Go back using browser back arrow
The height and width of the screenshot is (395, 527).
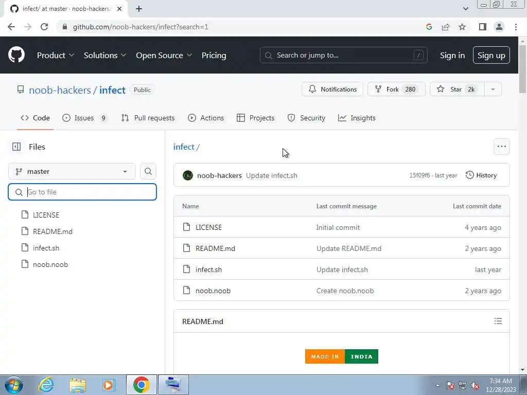click(11, 27)
